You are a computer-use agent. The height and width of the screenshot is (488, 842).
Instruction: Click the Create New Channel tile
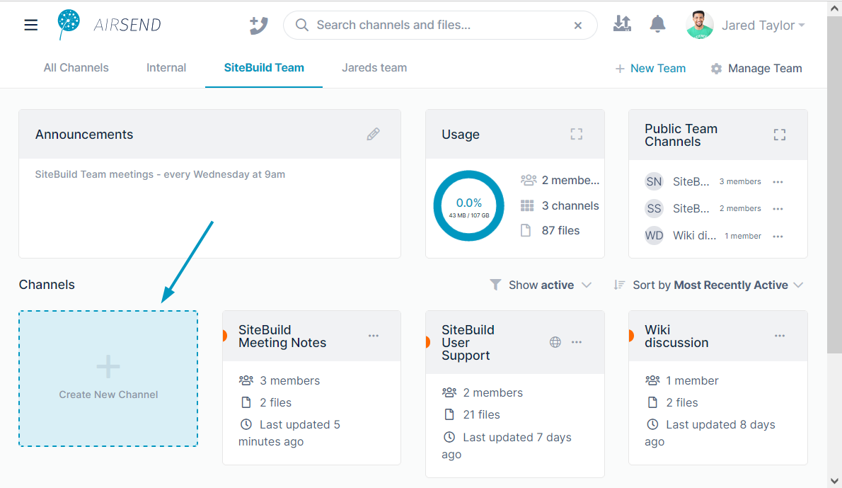point(108,378)
